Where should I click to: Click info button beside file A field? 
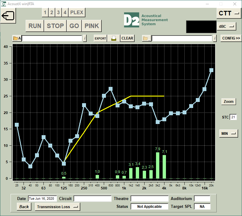[84, 38]
